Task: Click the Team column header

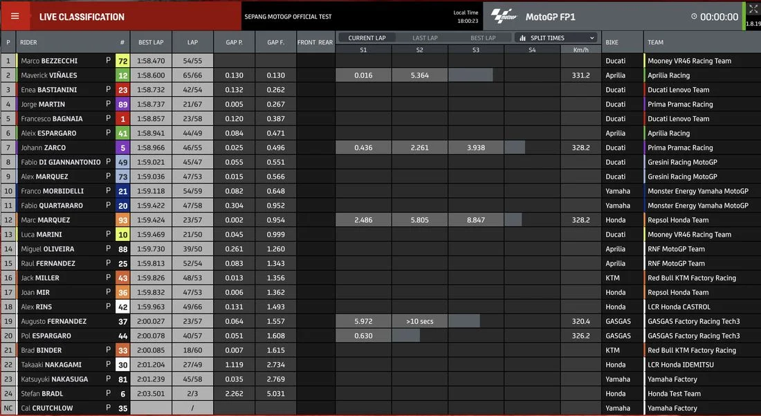Action: click(x=655, y=42)
